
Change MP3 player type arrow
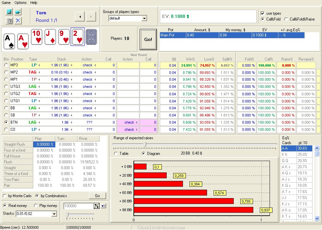[39, 65]
